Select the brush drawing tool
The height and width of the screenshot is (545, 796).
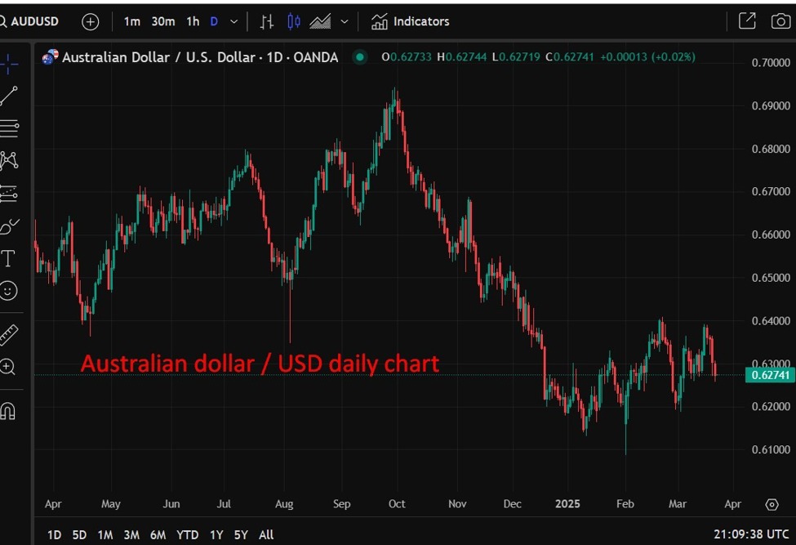pos(9,226)
